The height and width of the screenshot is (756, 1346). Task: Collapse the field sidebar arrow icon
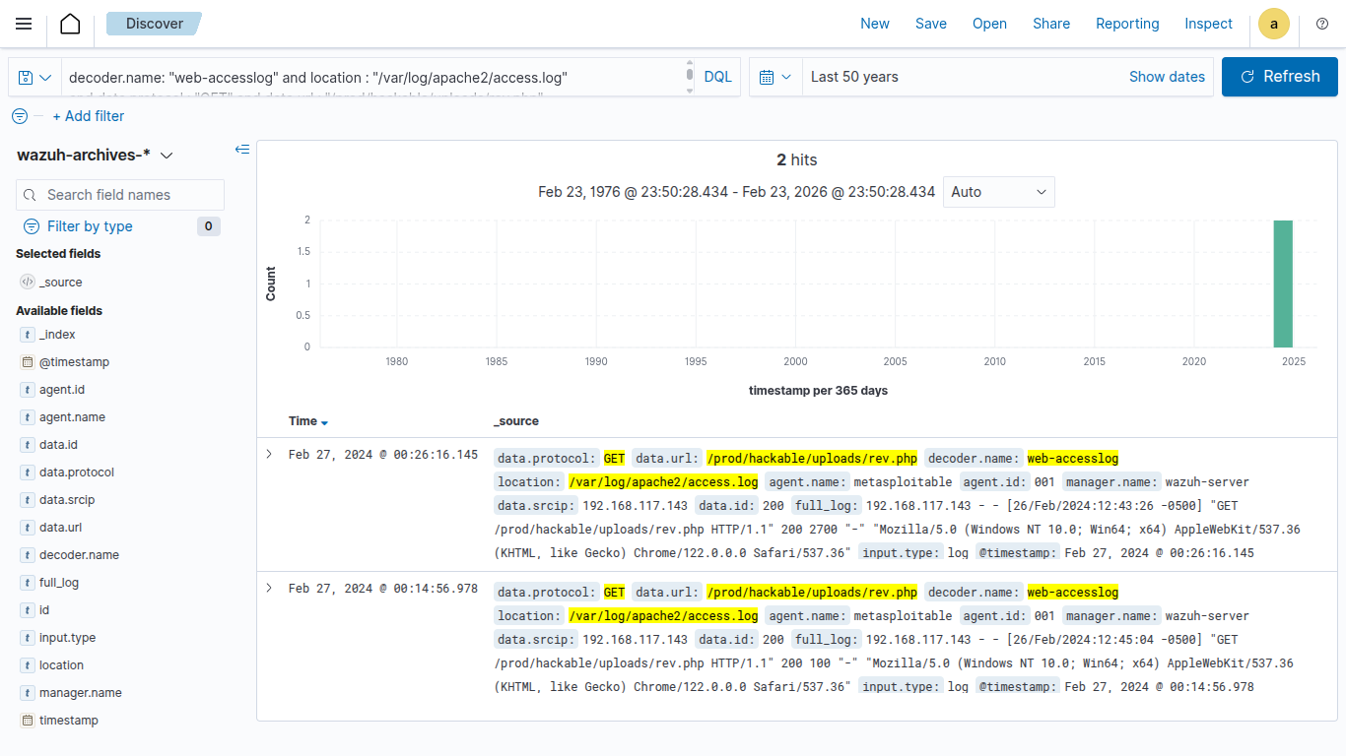(x=242, y=150)
